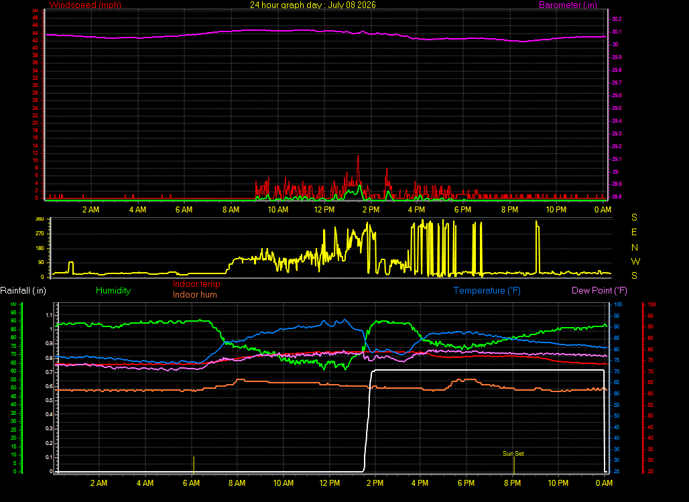Click the 'Windspeed (mph)' axis title

coord(85,5)
